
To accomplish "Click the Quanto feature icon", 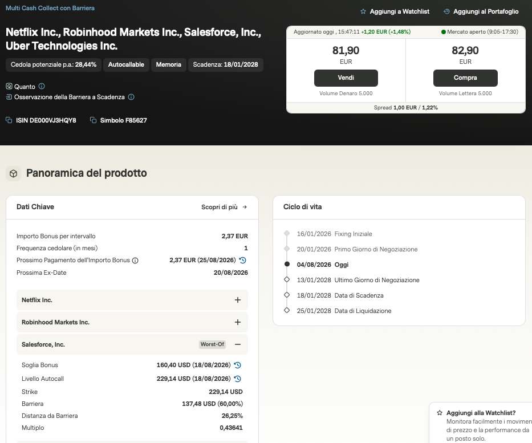I will coord(9,86).
